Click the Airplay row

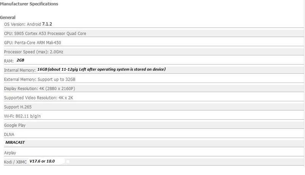(154, 153)
